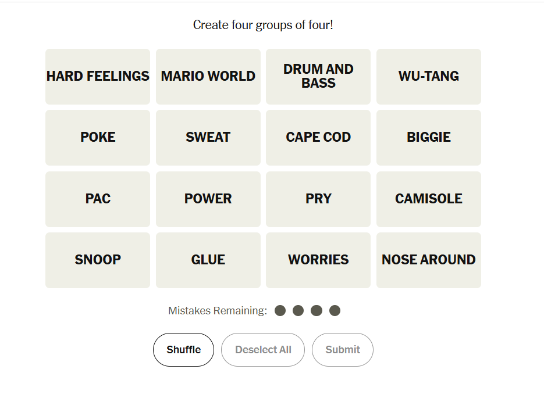
Task: Select the HARD FEELINGS tile
Action: [x=98, y=77]
